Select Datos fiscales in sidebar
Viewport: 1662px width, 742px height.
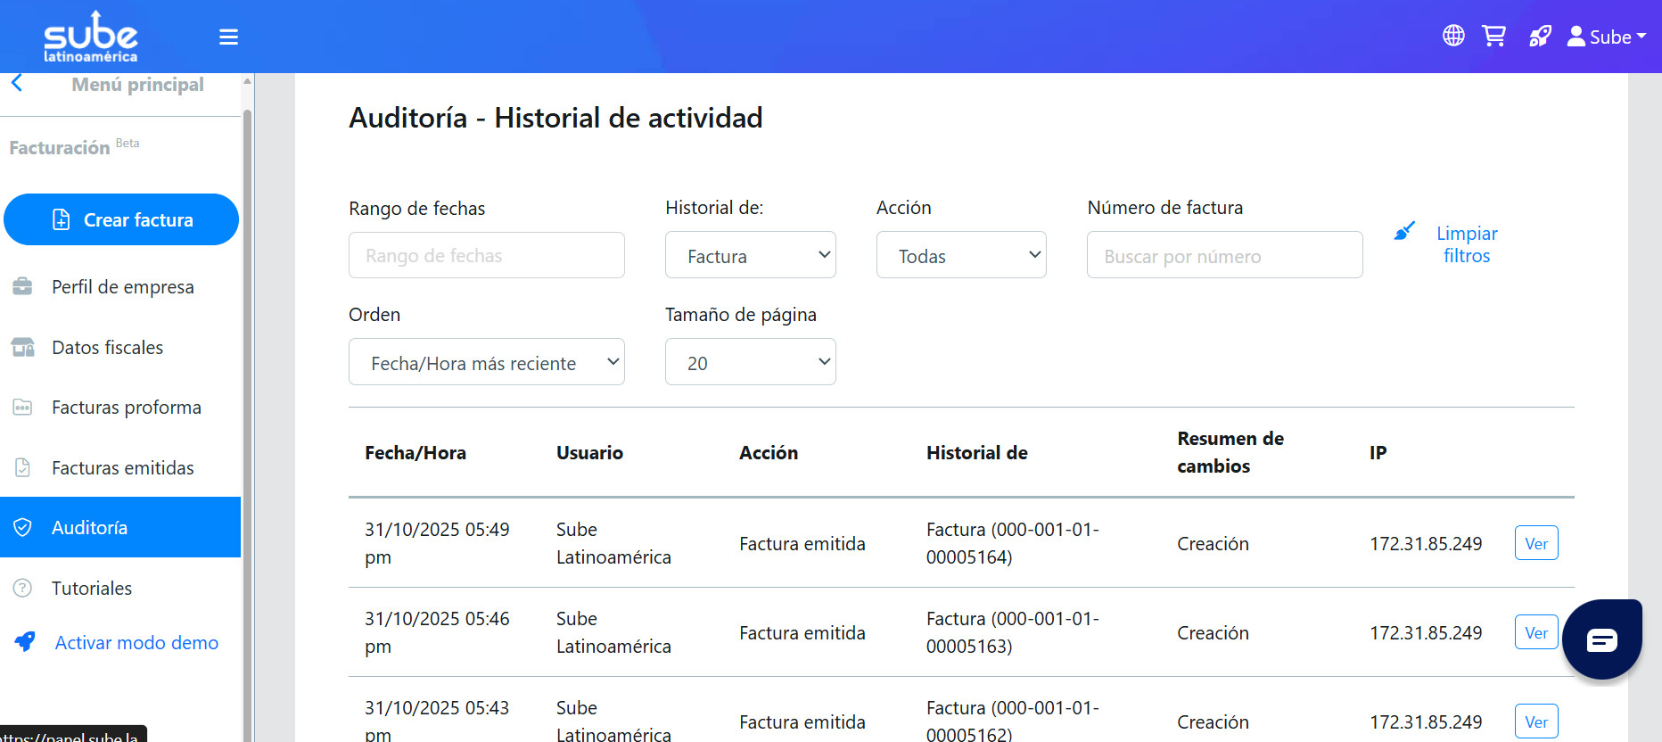click(107, 347)
